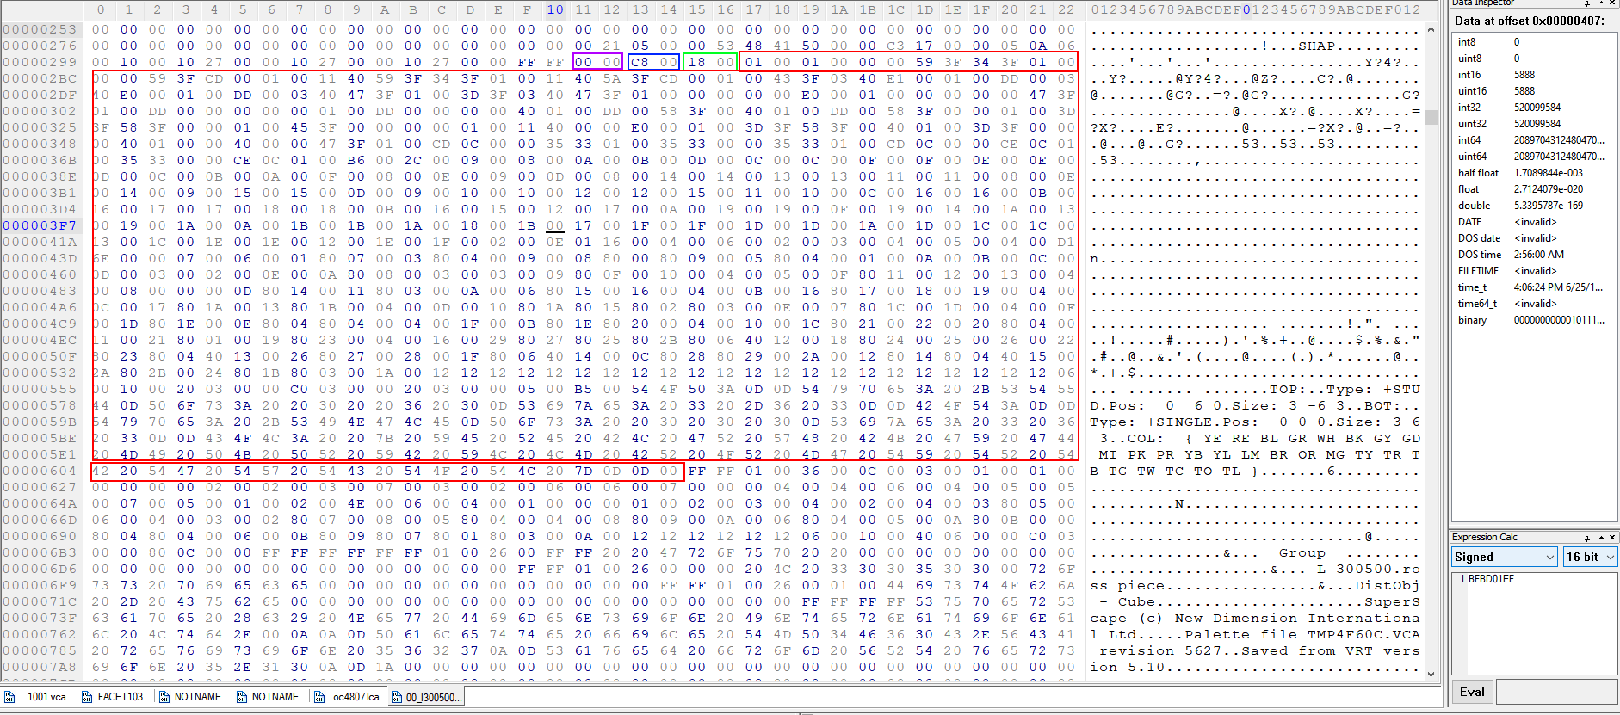Select the binary row in Data Inspector
This screenshot has width=1620, height=715.
[1535, 320]
